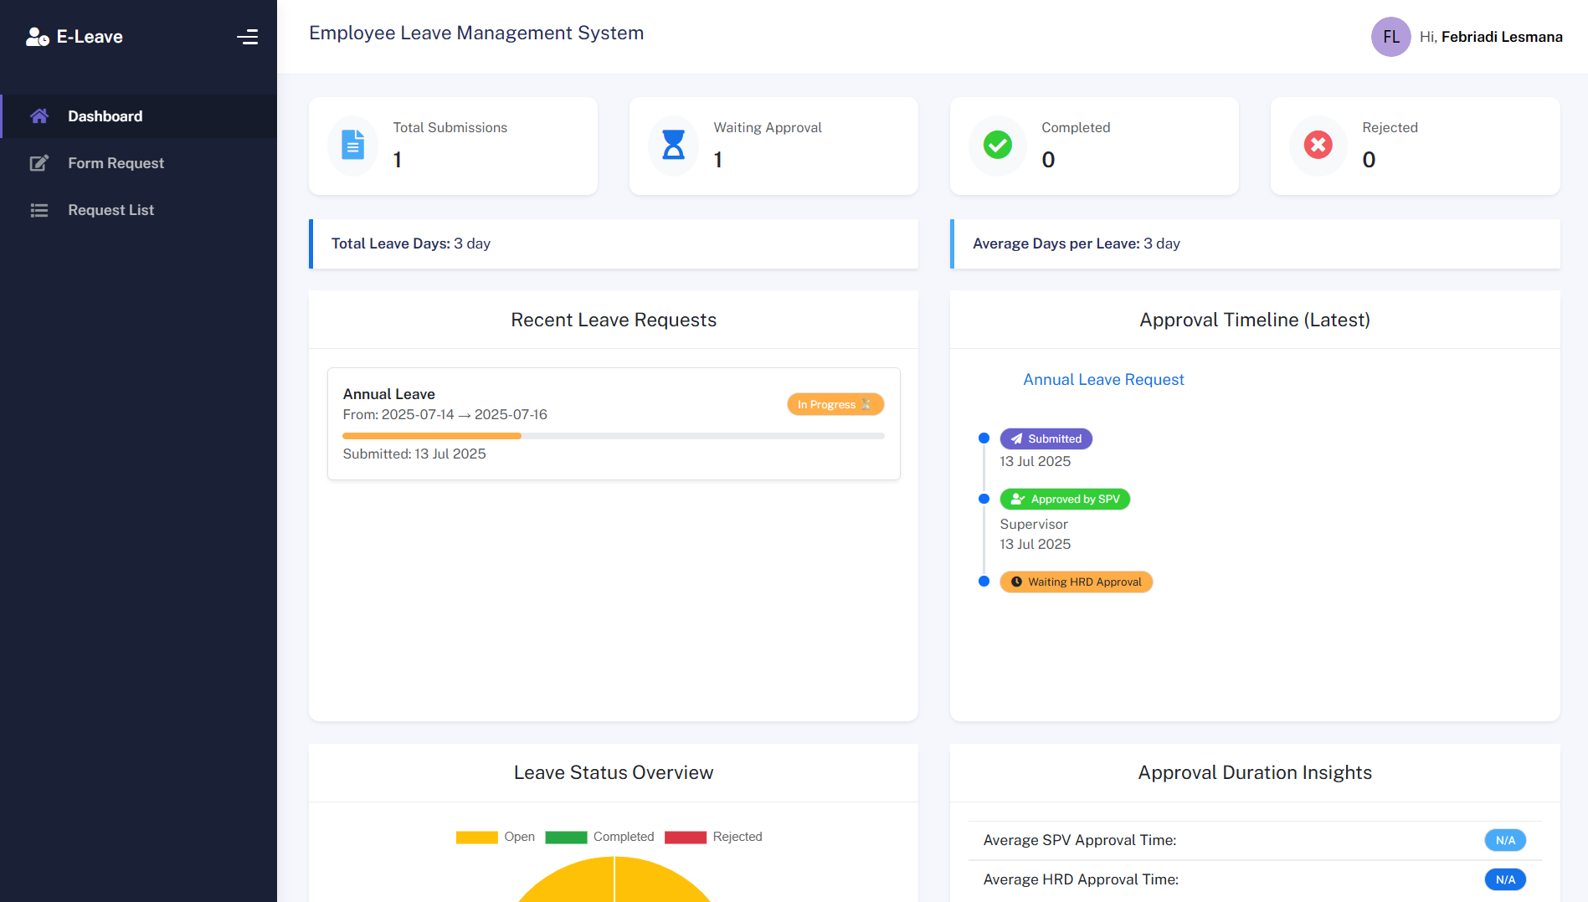Click the Submitted timeline dot marker
The height and width of the screenshot is (902, 1588).
coord(984,438)
